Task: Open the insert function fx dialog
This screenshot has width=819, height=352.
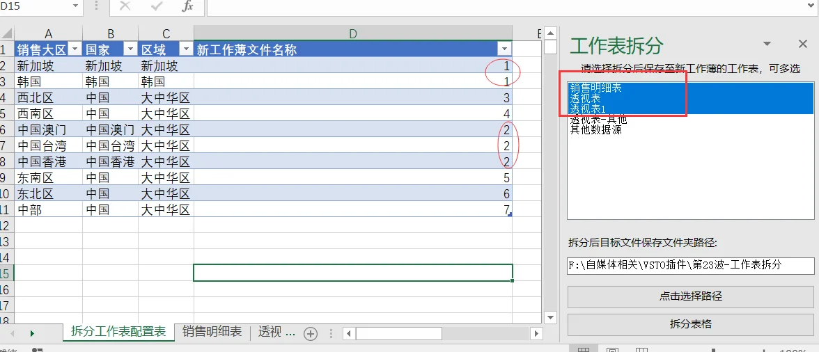Action: (187, 6)
